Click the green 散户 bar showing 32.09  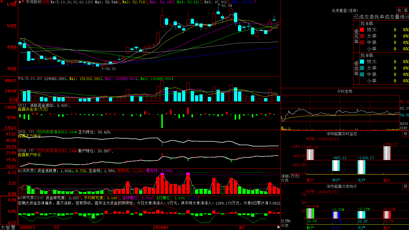(310, 213)
